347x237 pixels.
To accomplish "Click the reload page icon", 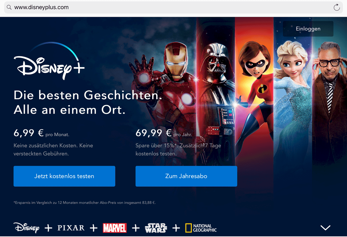I will (337, 8).
